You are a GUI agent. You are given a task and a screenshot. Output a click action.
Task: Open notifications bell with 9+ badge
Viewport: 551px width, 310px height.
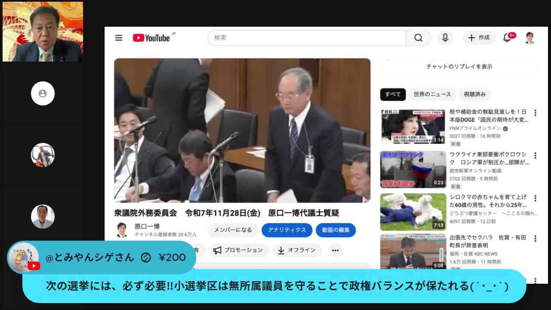[x=508, y=37]
